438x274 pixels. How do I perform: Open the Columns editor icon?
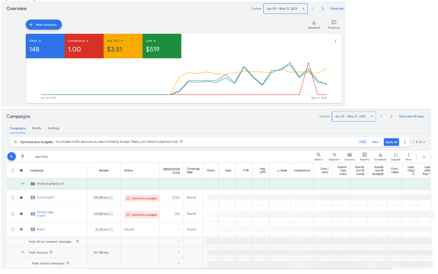click(350, 155)
